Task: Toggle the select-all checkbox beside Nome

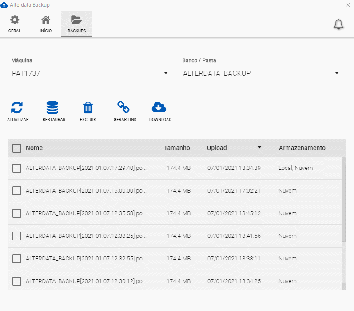Action: pyautogui.click(x=17, y=148)
